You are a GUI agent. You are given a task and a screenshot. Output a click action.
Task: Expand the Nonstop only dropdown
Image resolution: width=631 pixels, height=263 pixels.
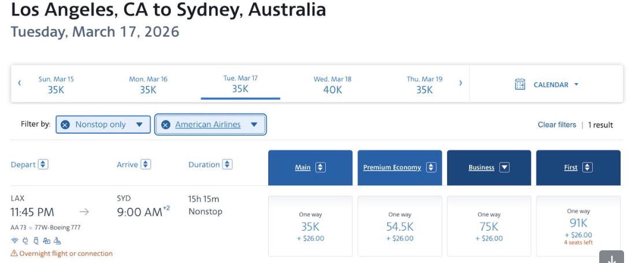pyautogui.click(x=139, y=125)
